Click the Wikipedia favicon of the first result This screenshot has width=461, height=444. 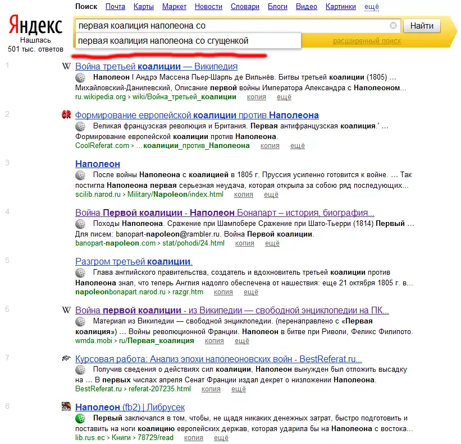[x=66, y=67]
